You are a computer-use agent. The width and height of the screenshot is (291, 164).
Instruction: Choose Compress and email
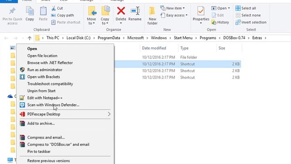tap(65, 138)
